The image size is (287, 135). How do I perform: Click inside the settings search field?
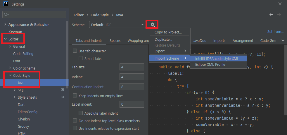34,15
